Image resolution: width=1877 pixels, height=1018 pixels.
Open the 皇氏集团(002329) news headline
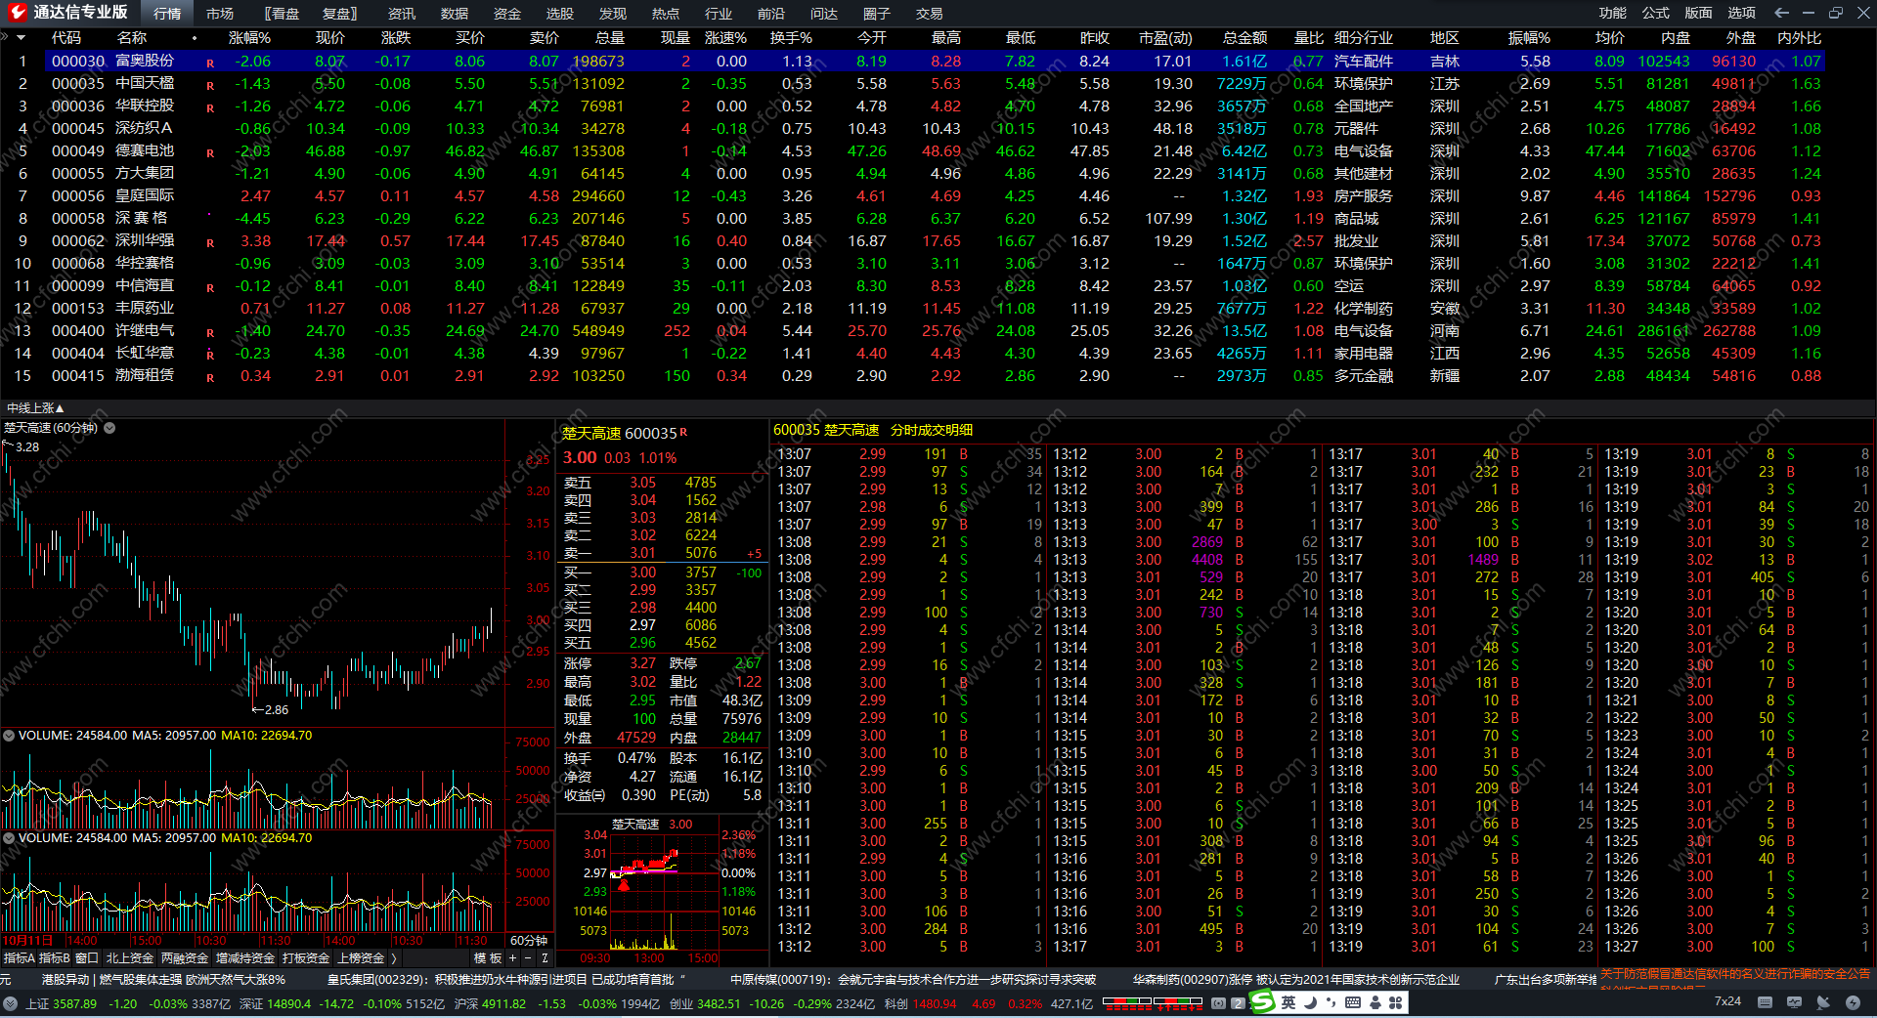506,979
